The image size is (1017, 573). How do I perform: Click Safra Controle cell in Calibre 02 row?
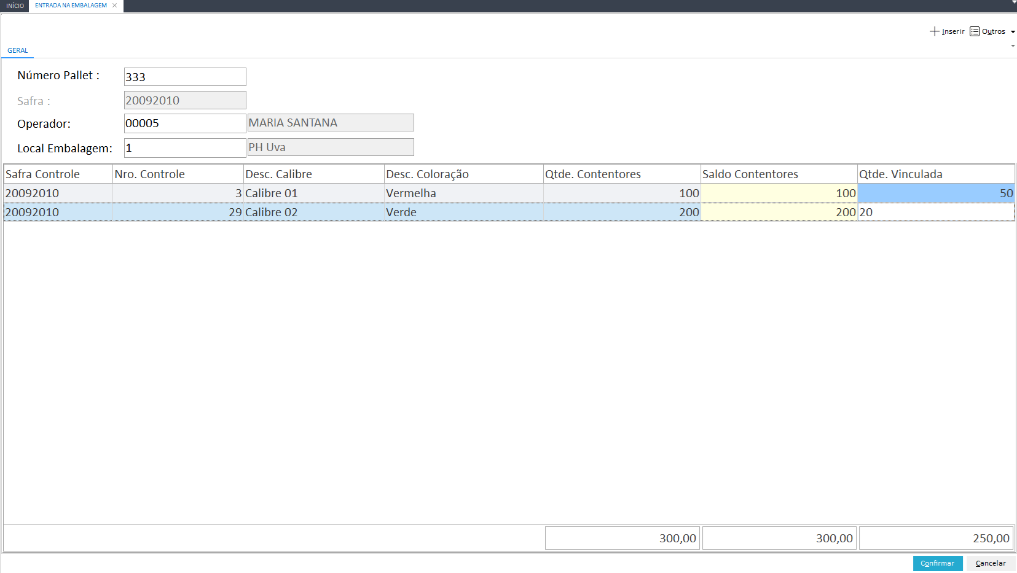tap(58, 212)
